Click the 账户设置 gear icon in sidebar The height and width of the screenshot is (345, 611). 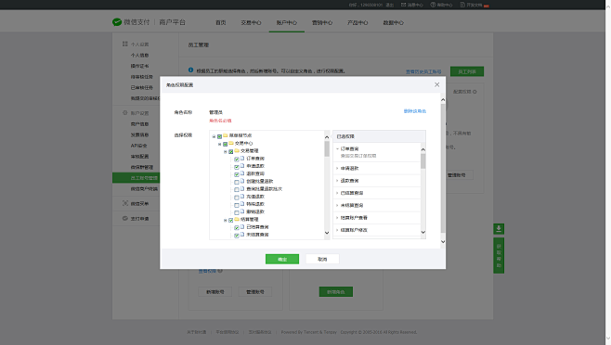click(125, 113)
